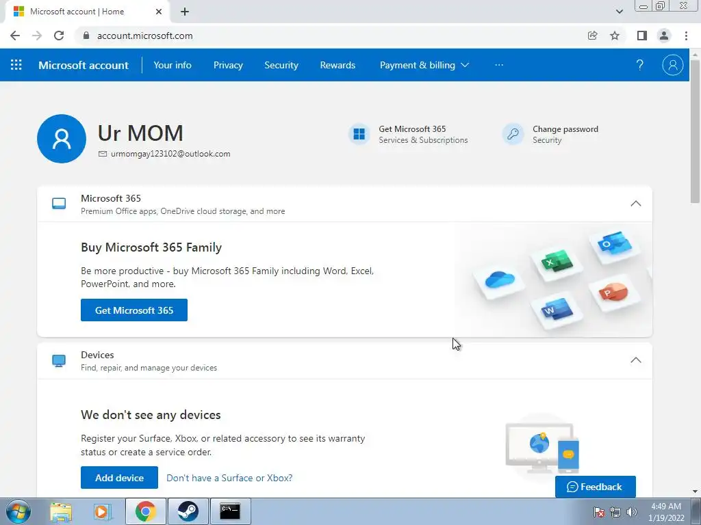Bookmark this page with star icon
The image size is (701, 525).
coord(615,36)
